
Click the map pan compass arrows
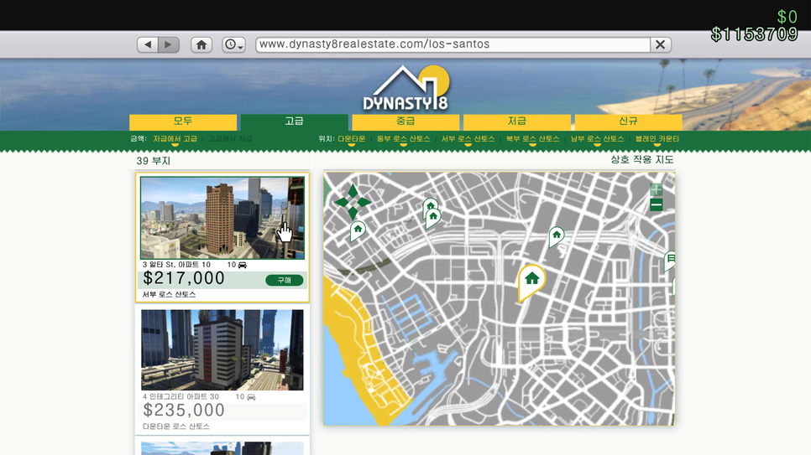point(353,202)
